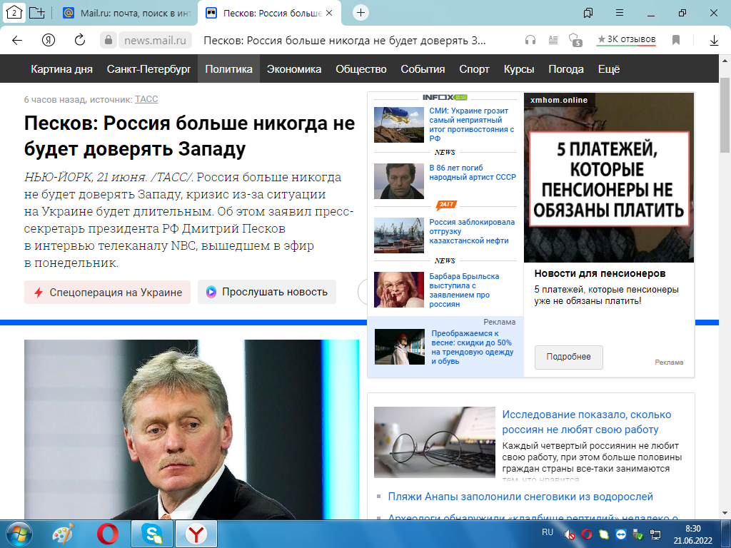Viewport: 731px width, 548px height.
Task: Open safely remove hardware tray icon
Action: pyautogui.click(x=637, y=535)
